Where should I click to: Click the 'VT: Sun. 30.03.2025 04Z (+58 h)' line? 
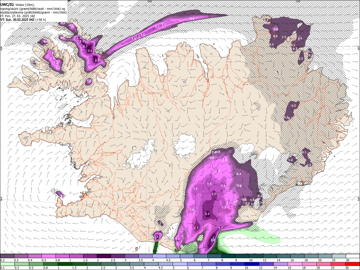[x=23, y=20]
